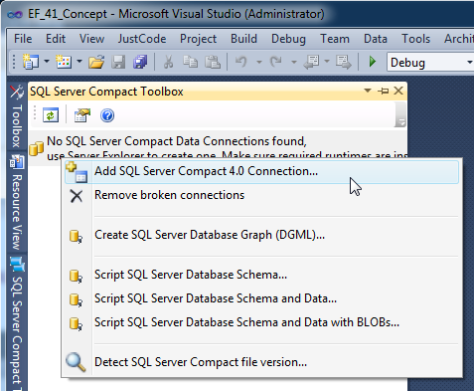Viewport: 474px width, 391px height.
Task: Choose Script Schema and Data with BLOBs
Action: [261, 322]
